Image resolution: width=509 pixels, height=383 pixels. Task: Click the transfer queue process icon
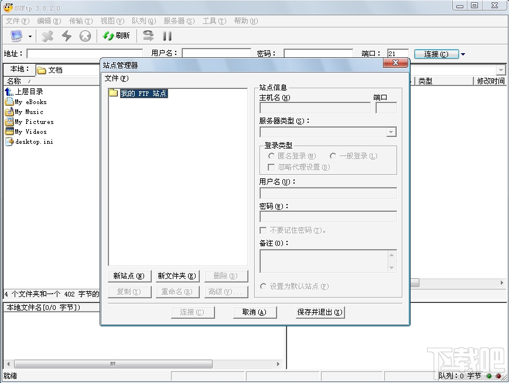148,35
